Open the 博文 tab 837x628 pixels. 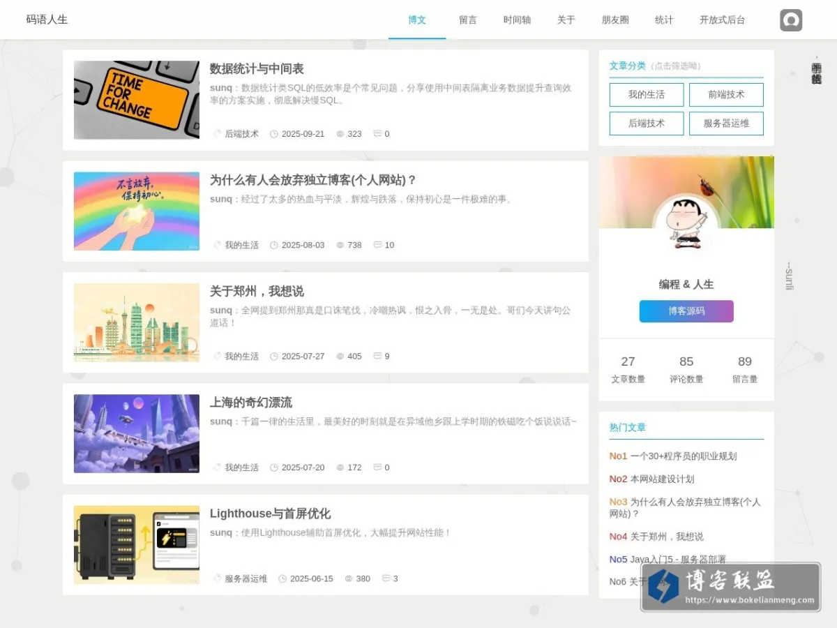pyautogui.click(x=417, y=20)
